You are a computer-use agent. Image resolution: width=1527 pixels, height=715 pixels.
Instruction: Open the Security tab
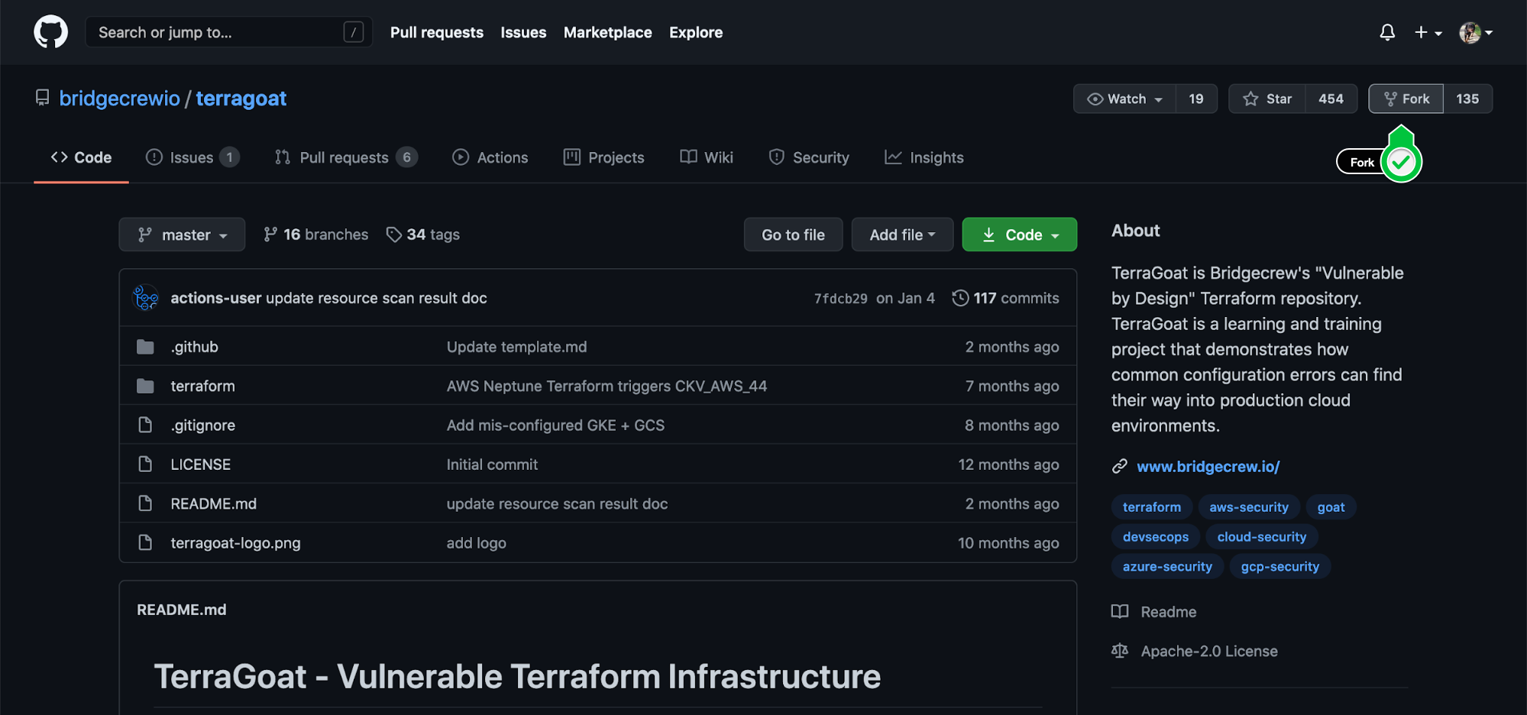pos(809,157)
